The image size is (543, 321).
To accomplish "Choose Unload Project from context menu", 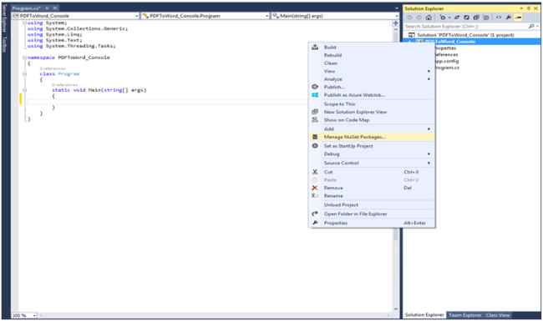I will pos(372,205).
